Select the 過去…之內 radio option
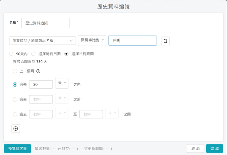Viewport: 227px width, 155px height. coord(15,85)
